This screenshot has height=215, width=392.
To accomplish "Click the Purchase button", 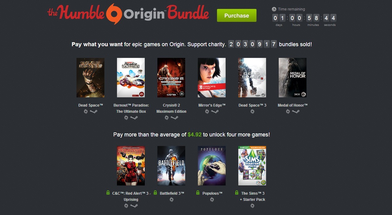I will click(237, 15).
